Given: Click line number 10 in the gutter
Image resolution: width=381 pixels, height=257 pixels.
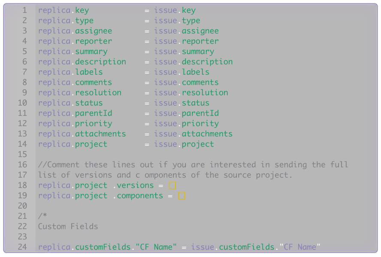Looking at the screenshot, I should coord(22,103).
